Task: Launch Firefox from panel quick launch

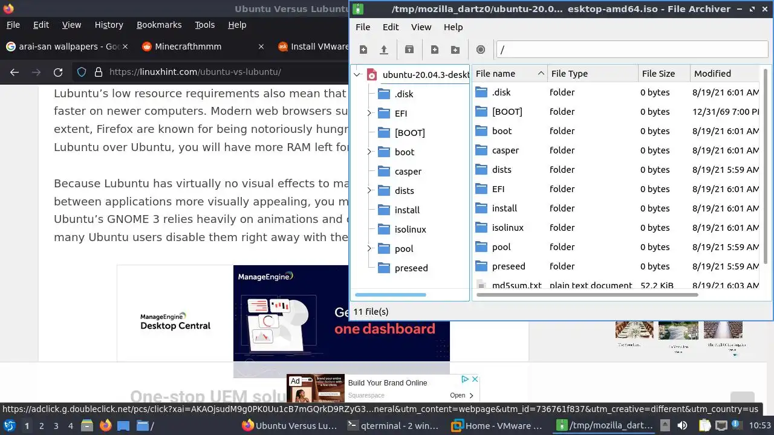Action: pos(106,426)
